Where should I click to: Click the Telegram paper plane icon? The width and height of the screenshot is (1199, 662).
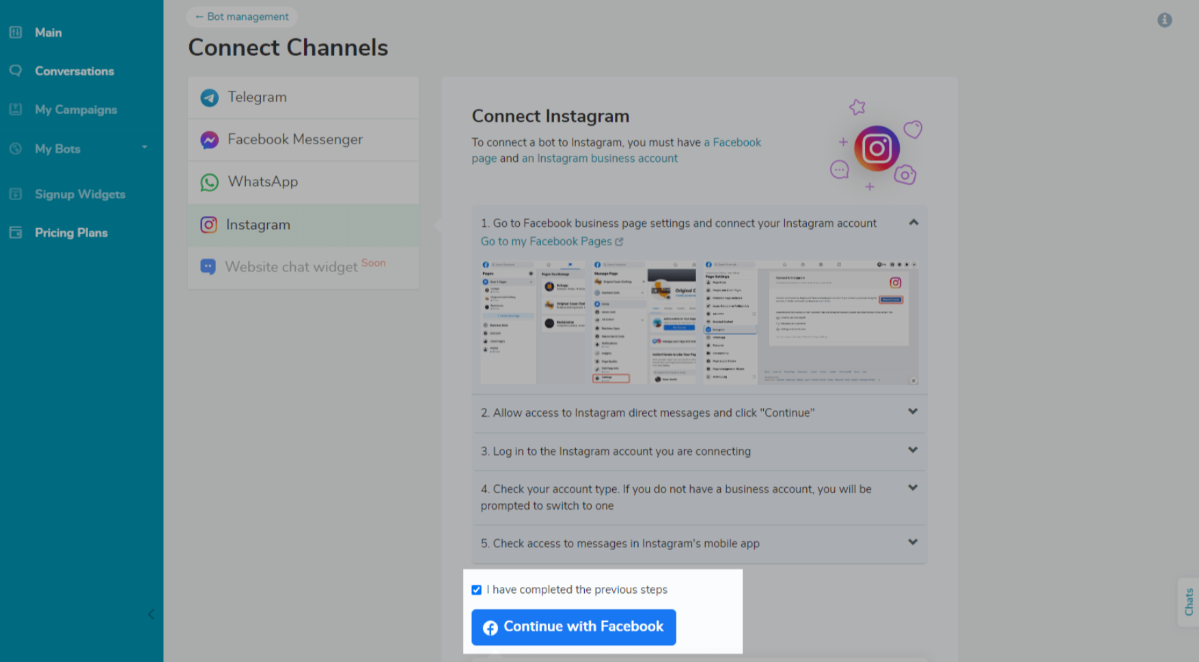click(x=210, y=98)
